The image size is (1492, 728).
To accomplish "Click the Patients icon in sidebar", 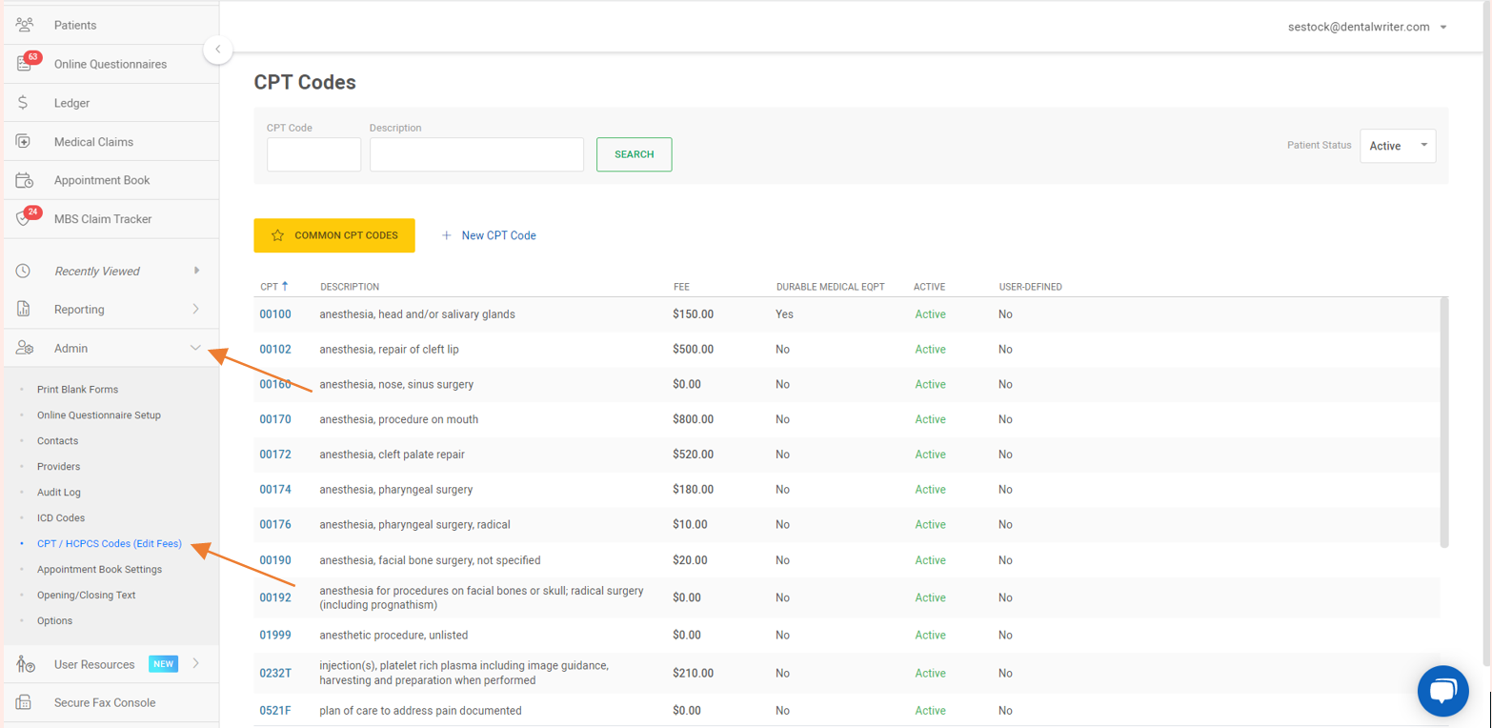I will click(25, 25).
